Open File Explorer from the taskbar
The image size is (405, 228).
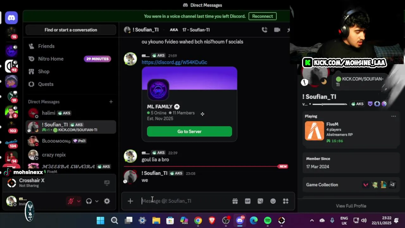(x=156, y=220)
